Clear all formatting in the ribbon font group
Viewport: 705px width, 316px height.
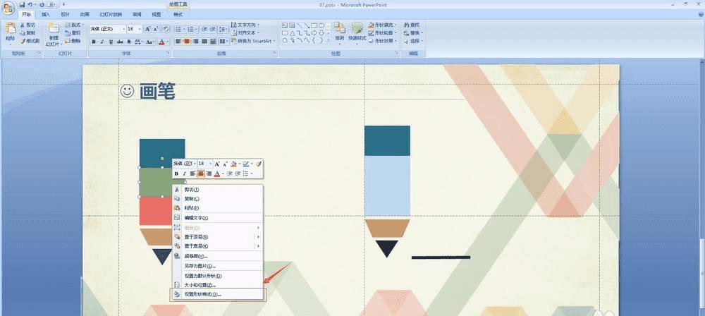(166, 29)
